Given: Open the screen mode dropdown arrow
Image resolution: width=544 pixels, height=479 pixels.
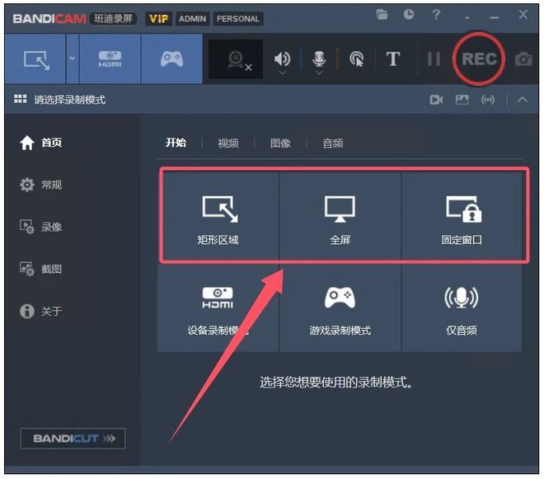Looking at the screenshot, I should click(x=73, y=59).
